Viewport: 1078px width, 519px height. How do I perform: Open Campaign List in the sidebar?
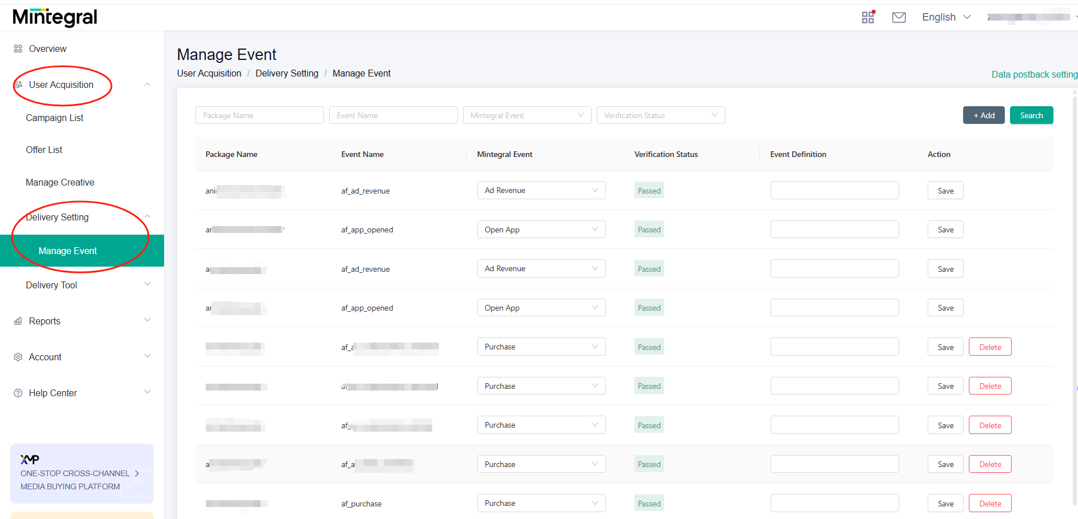54,118
